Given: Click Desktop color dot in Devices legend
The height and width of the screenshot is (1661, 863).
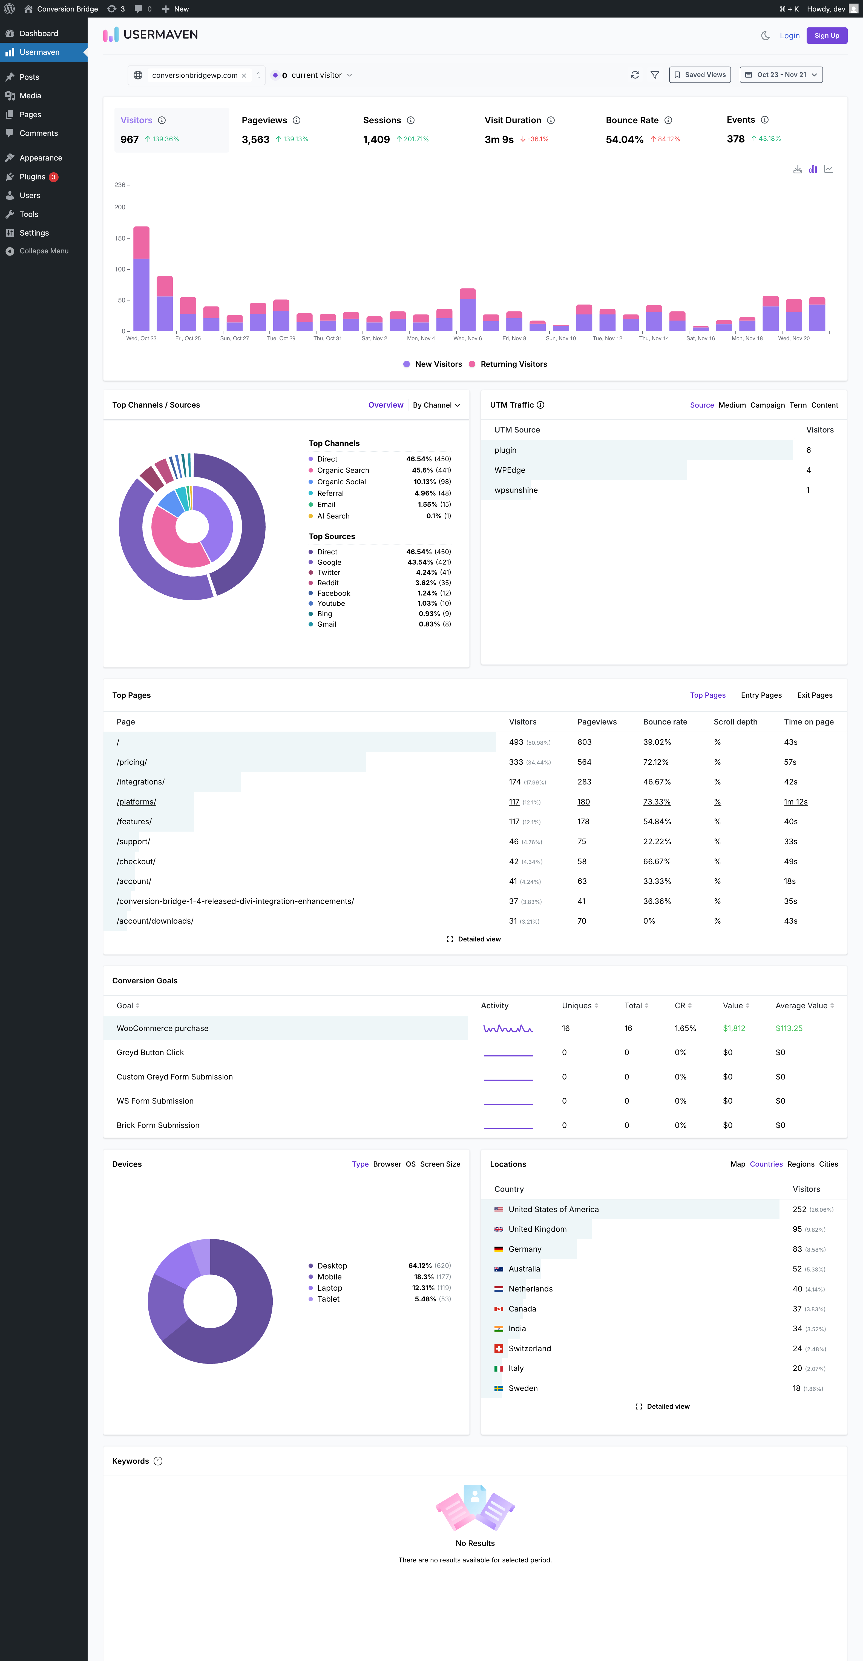Looking at the screenshot, I should click(x=311, y=1266).
